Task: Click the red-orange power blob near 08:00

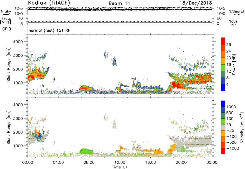Action: [86, 88]
